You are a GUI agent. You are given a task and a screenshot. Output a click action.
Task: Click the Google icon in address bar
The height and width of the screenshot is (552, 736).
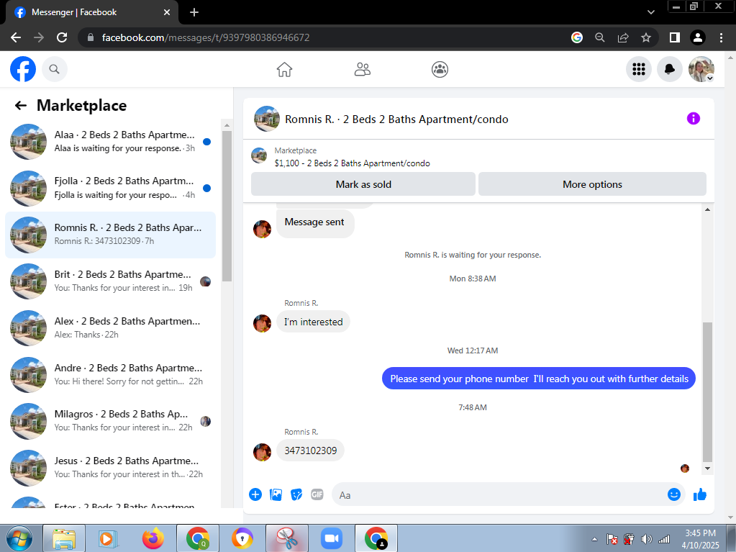coord(577,37)
